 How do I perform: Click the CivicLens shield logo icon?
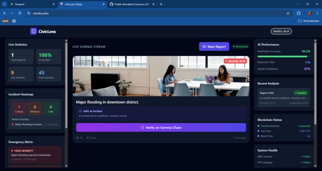pos(34,32)
